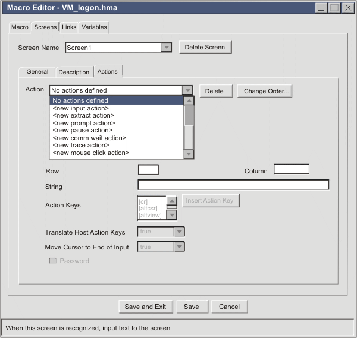This screenshot has width=357, height=338.
Task: Click Action Keys list scroll up arrow
Action: point(172,201)
